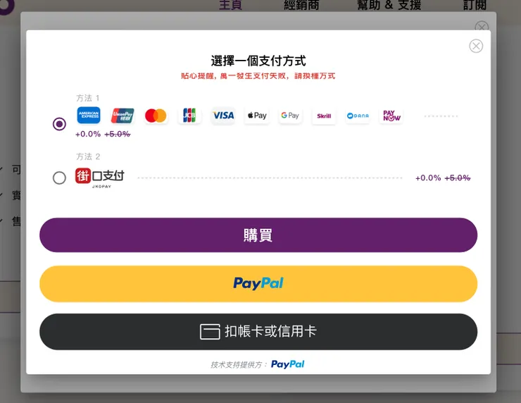Click the purple 購買 button
Image resolution: width=521 pixels, height=403 pixels.
[x=258, y=235]
